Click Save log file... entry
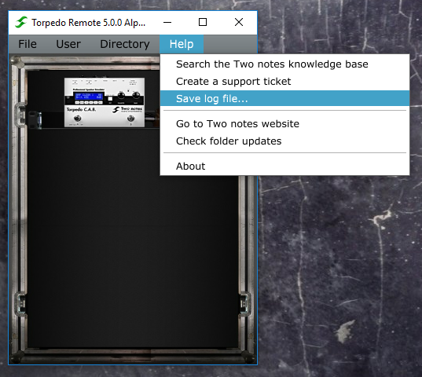The width and height of the screenshot is (422, 377). (x=284, y=98)
